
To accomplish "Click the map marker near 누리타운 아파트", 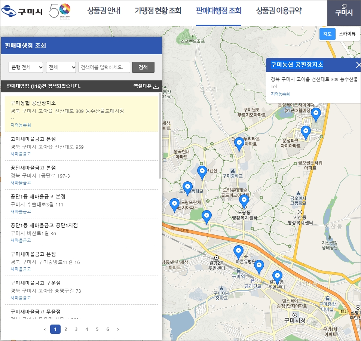I will (239, 144).
